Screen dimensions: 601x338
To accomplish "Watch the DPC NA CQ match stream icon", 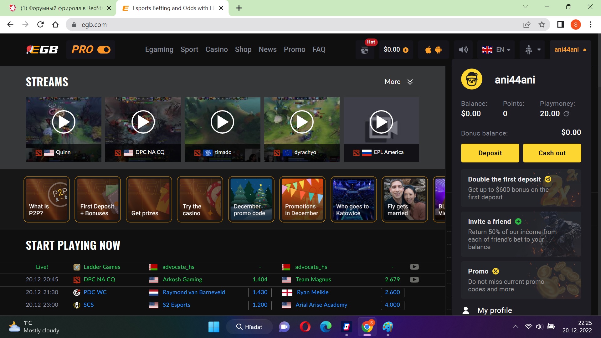I will (x=414, y=279).
